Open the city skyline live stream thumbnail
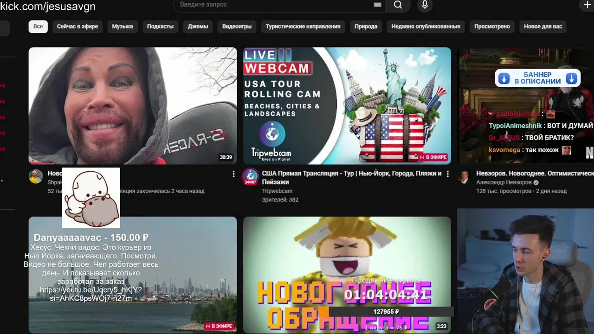The height and width of the screenshot is (334, 594). click(133, 275)
